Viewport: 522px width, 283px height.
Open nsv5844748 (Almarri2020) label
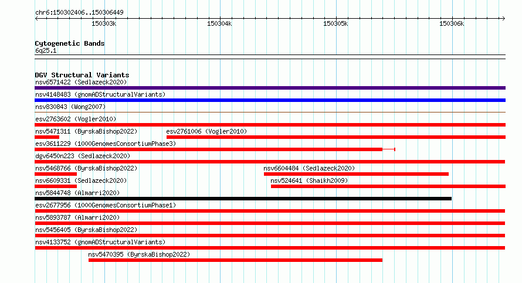pos(77,193)
